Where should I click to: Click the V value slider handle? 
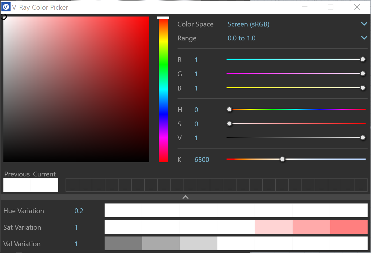point(363,137)
